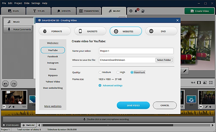The height and width of the screenshot is (132, 216).
Task: Toggle the preview layout icon beside 16:9
Action: pos(199,83)
